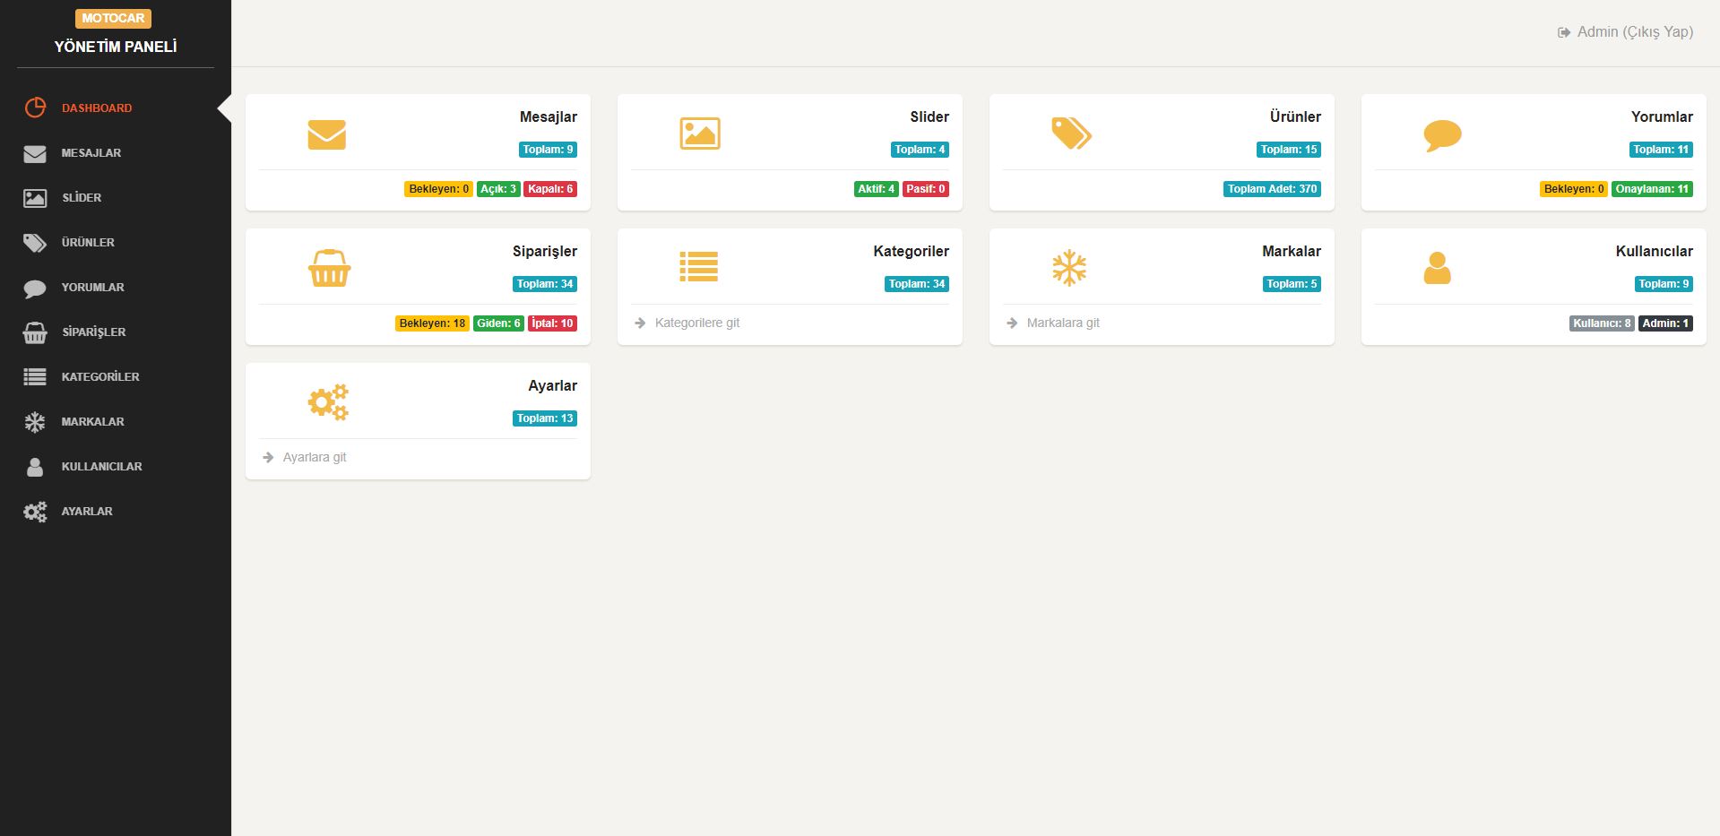Image resolution: width=1720 pixels, height=836 pixels.
Task: Click the Aktif: 4 badge on Slider card
Action: tap(877, 189)
